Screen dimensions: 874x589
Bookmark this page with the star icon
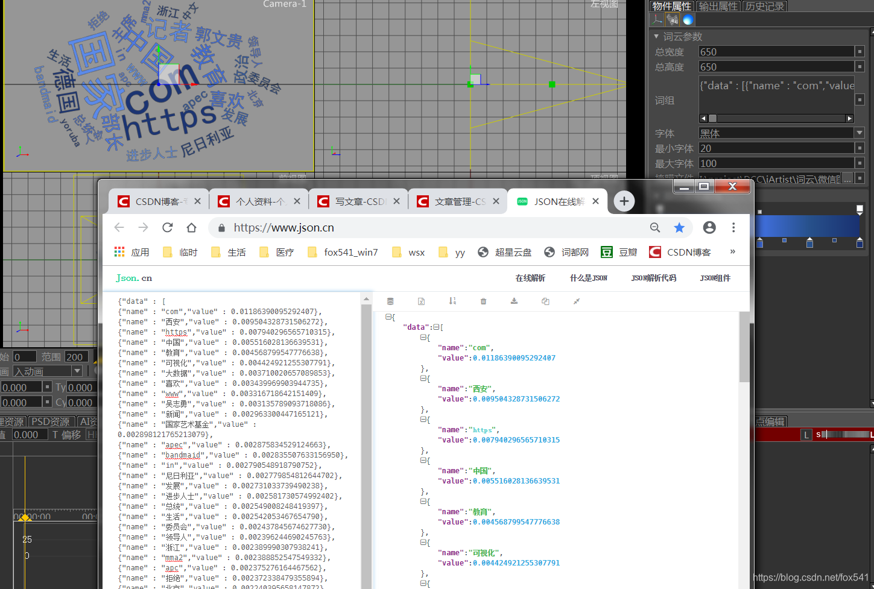point(679,227)
